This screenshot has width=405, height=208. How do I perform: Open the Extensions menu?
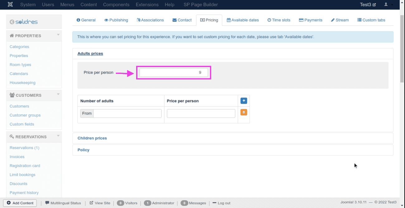[x=147, y=5]
